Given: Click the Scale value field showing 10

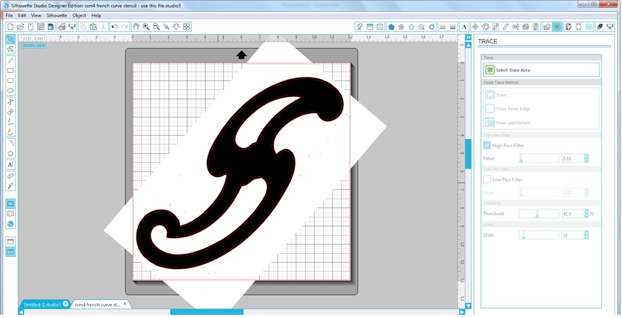Looking at the screenshot, I should pos(573,235).
